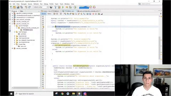Toggle Bookmark icon in editor toolbar
The image size is (171, 96).
[x=84, y=14]
